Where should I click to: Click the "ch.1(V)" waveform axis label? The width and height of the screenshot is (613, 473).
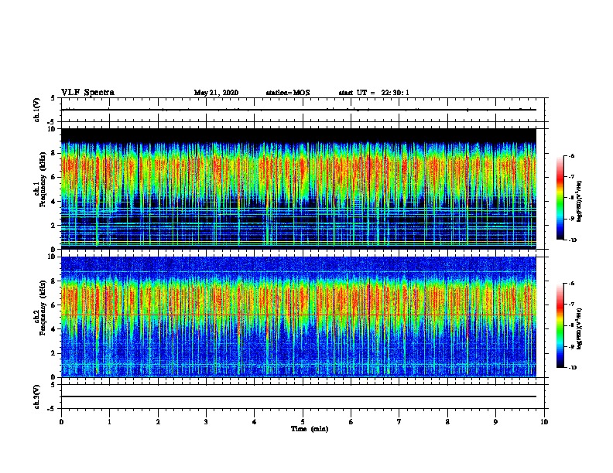[x=37, y=110]
